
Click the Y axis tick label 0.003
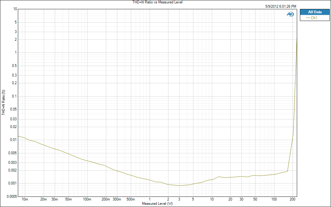(x=13, y=163)
